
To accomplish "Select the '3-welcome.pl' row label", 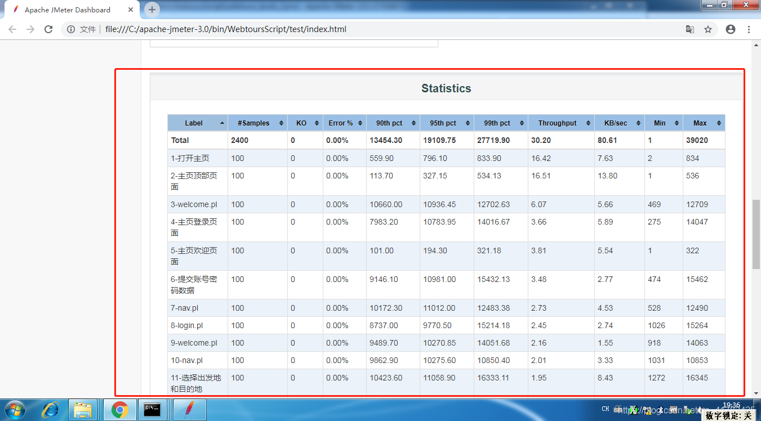I will pyautogui.click(x=194, y=204).
